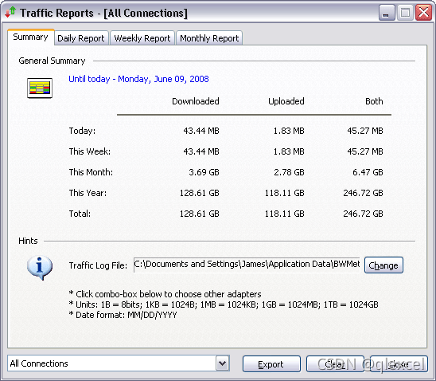Image resolution: width=436 pixels, height=381 pixels.
Task: Click the Units conversion hint line
Action: [224, 304]
